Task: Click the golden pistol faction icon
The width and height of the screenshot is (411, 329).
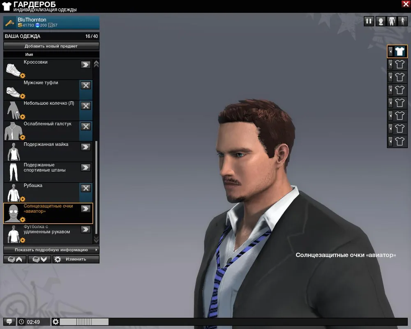Action: coord(10,23)
